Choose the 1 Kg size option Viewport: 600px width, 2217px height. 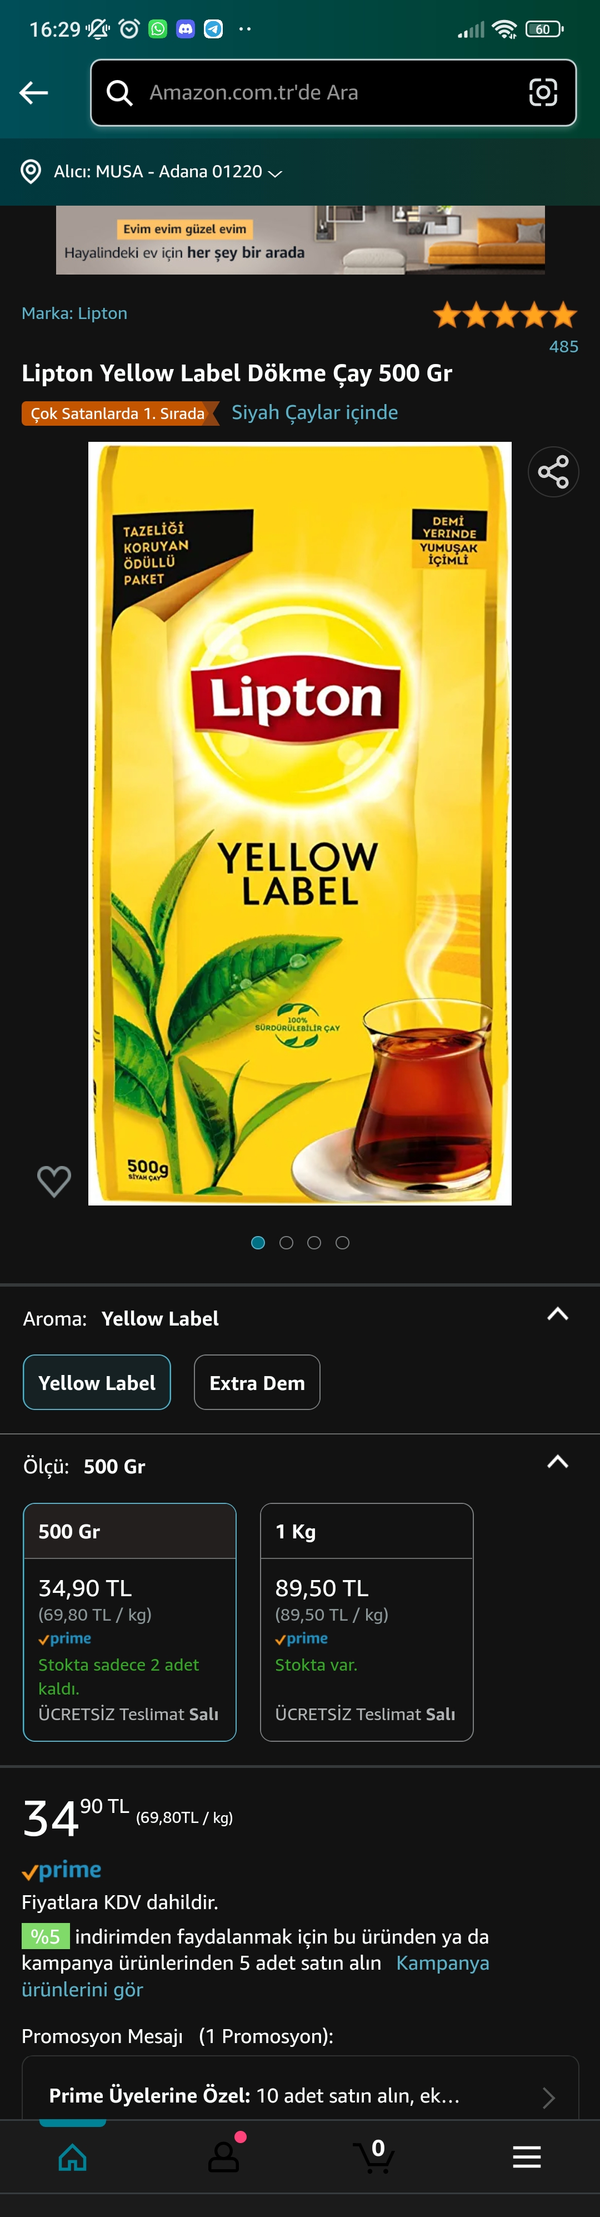[367, 1621]
